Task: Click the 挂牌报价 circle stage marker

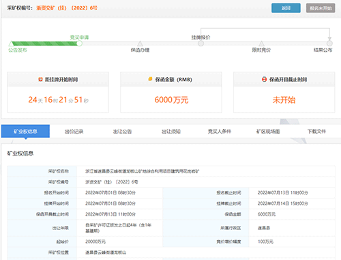Action: (201, 43)
